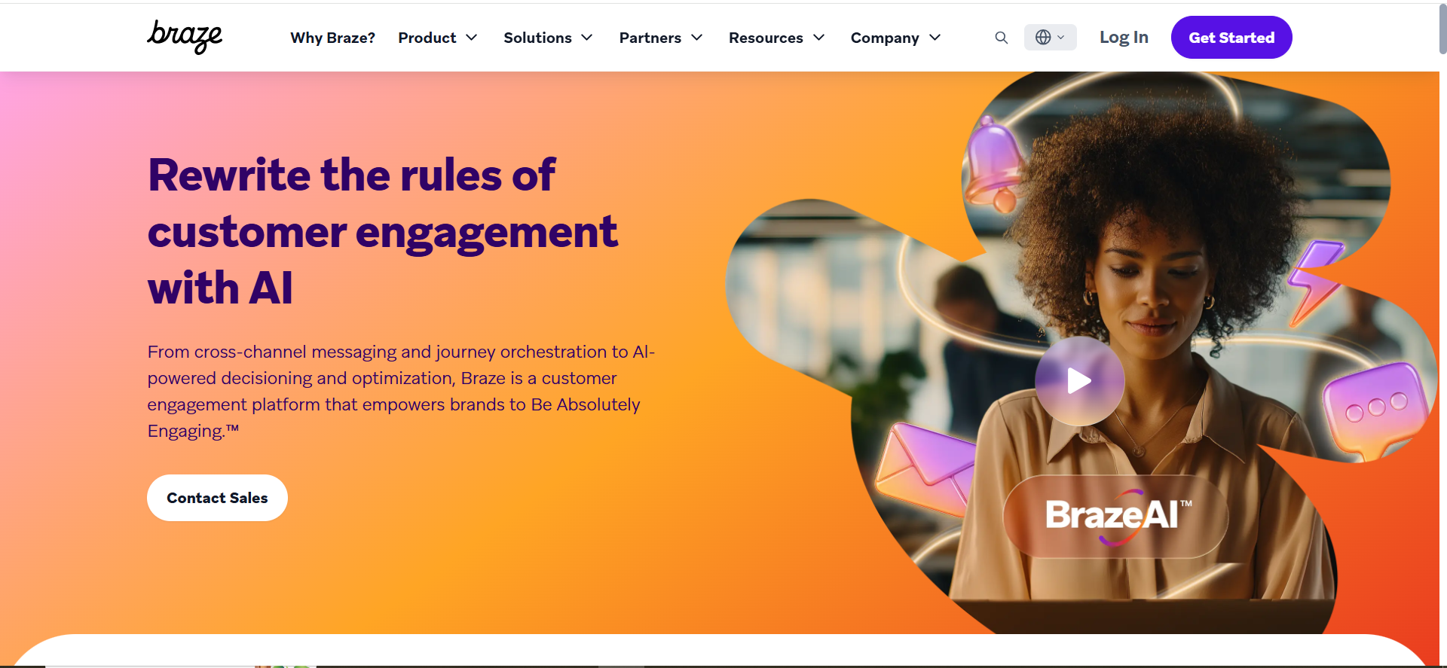This screenshot has height=668, width=1447.
Task: Click the 'Rewrite the rules of' headline
Action: tap(351, 175)
